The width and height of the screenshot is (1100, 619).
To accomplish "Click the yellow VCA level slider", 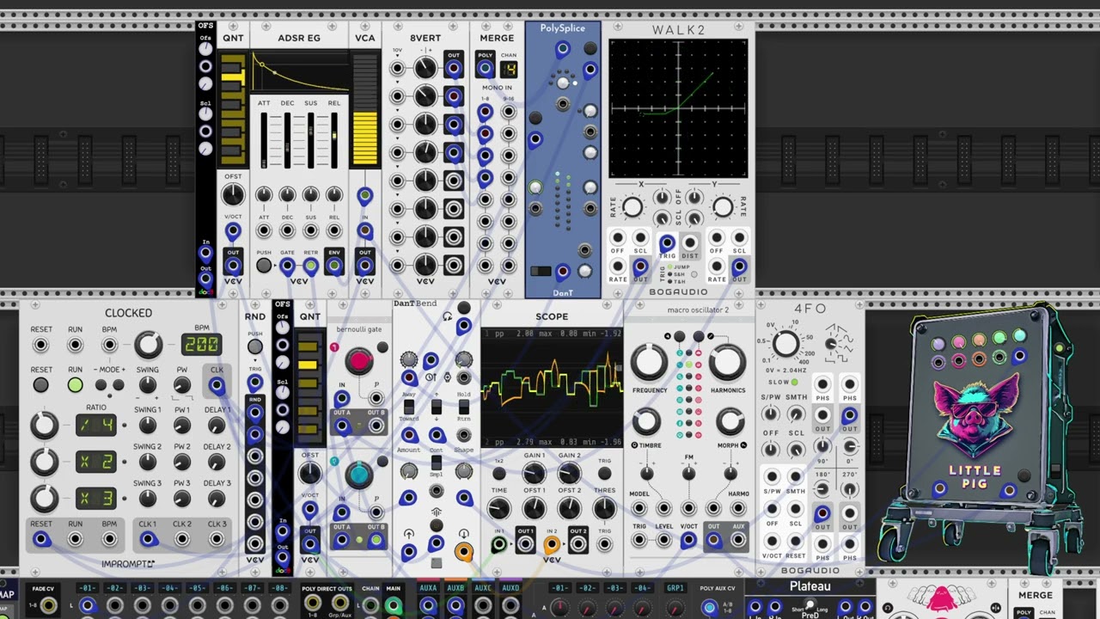I will [365, 109].
